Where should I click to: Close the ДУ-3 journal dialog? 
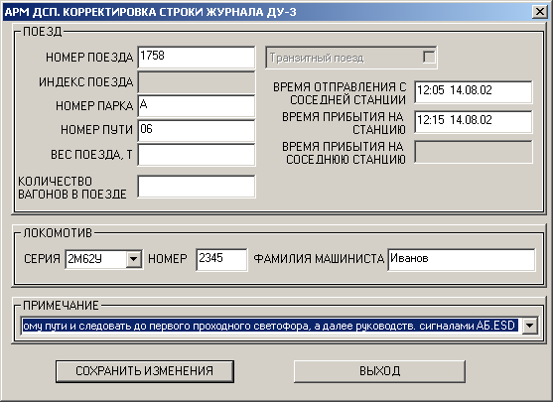pos(540,12)
